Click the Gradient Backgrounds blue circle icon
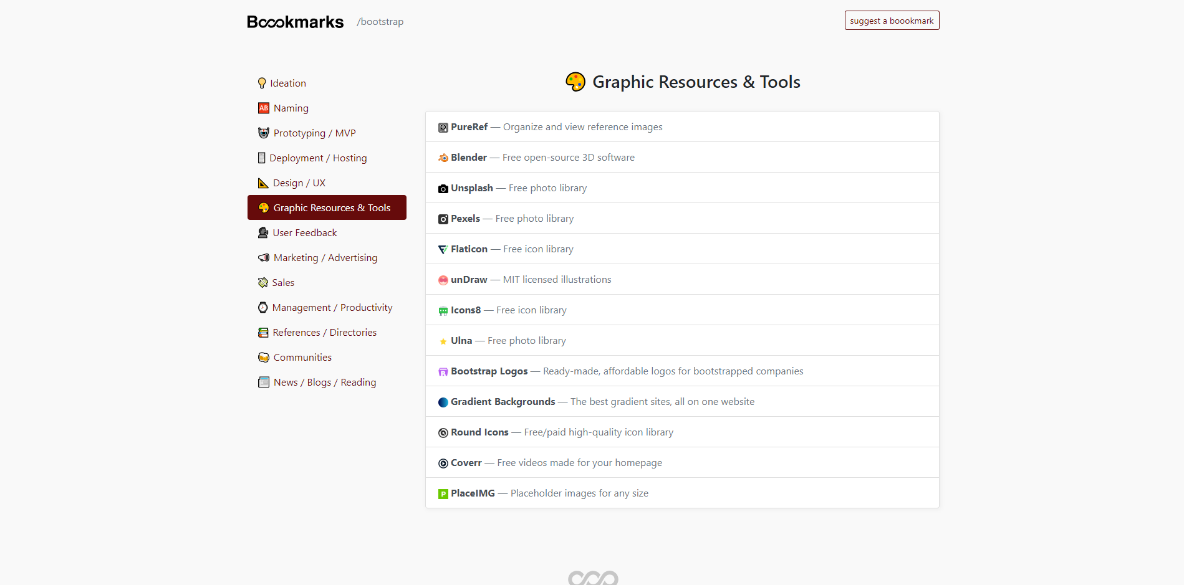 pos(443,402)
